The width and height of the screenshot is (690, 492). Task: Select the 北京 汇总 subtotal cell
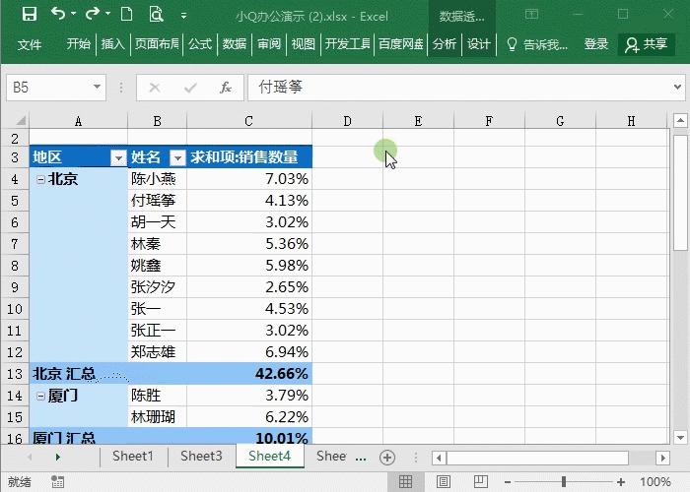click(79, 374)
